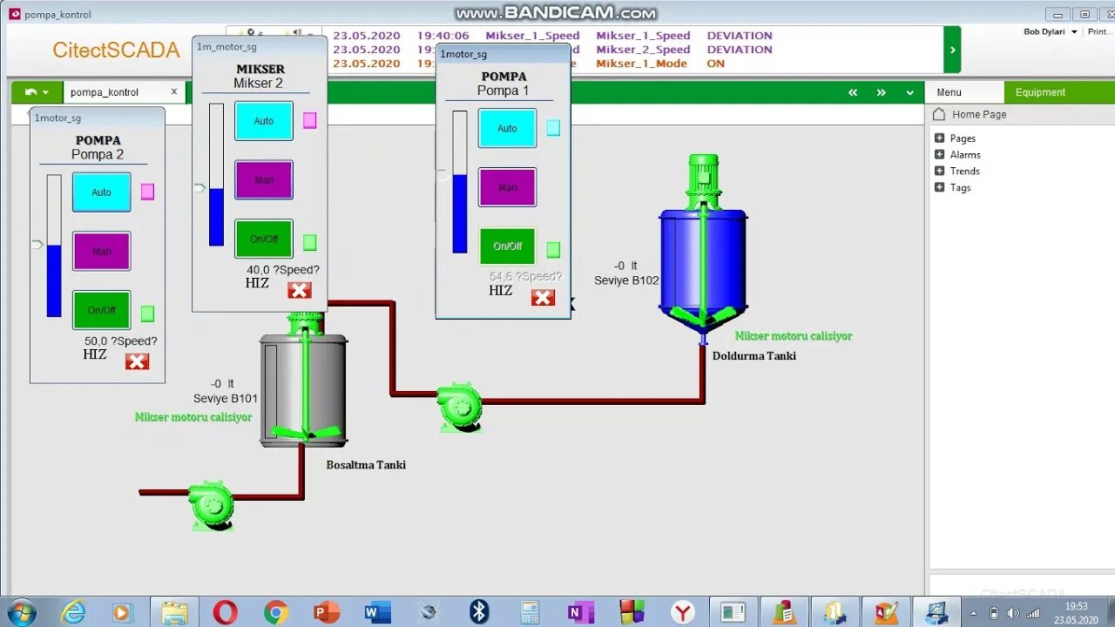Click Pompa 2 HIZ red X icon
The width and height of the screenshot is (1115, 627).
coord(137,361)
